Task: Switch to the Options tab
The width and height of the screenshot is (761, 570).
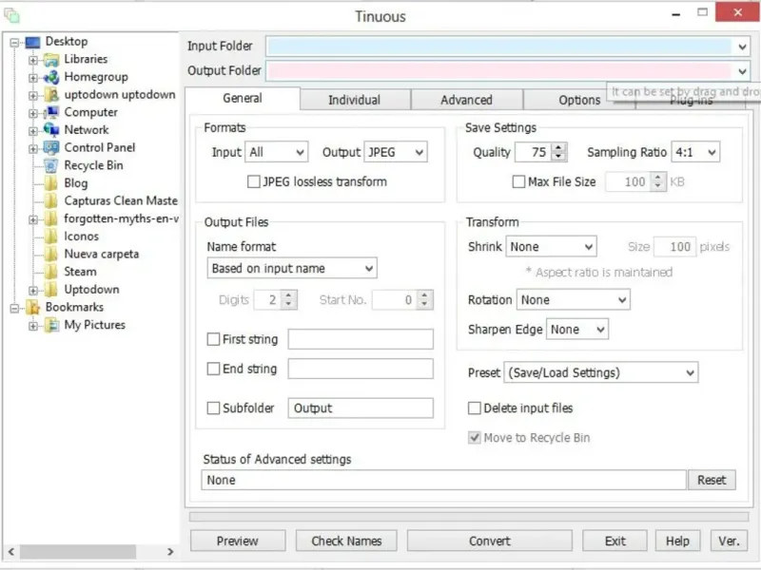Action: [x=579, y=100]
